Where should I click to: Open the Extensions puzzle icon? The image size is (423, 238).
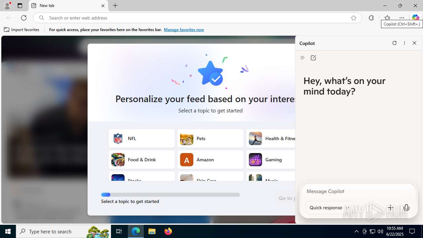[x=371, y=18]
